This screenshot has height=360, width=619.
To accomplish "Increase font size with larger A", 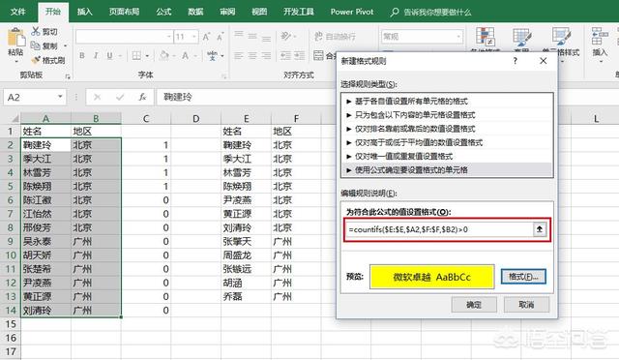I will click(206, 37).
